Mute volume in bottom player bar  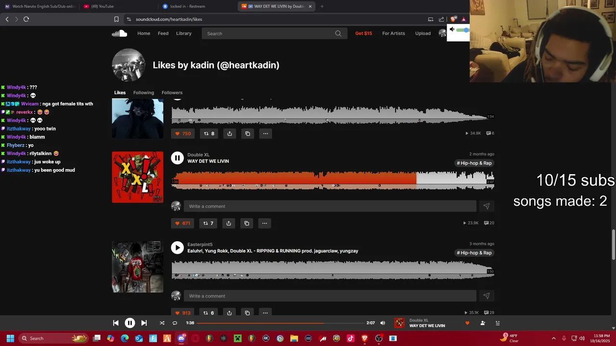click(383, 323)
